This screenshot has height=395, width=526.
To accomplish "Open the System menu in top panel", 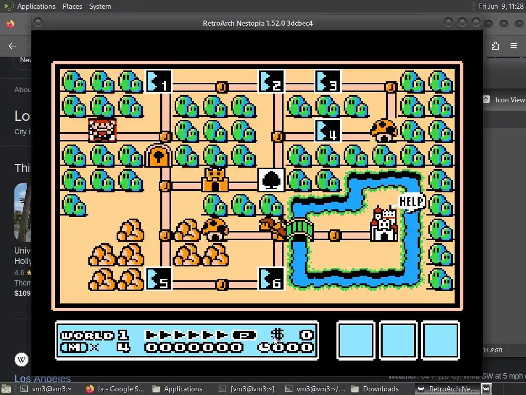I will [x=100, y=6].
